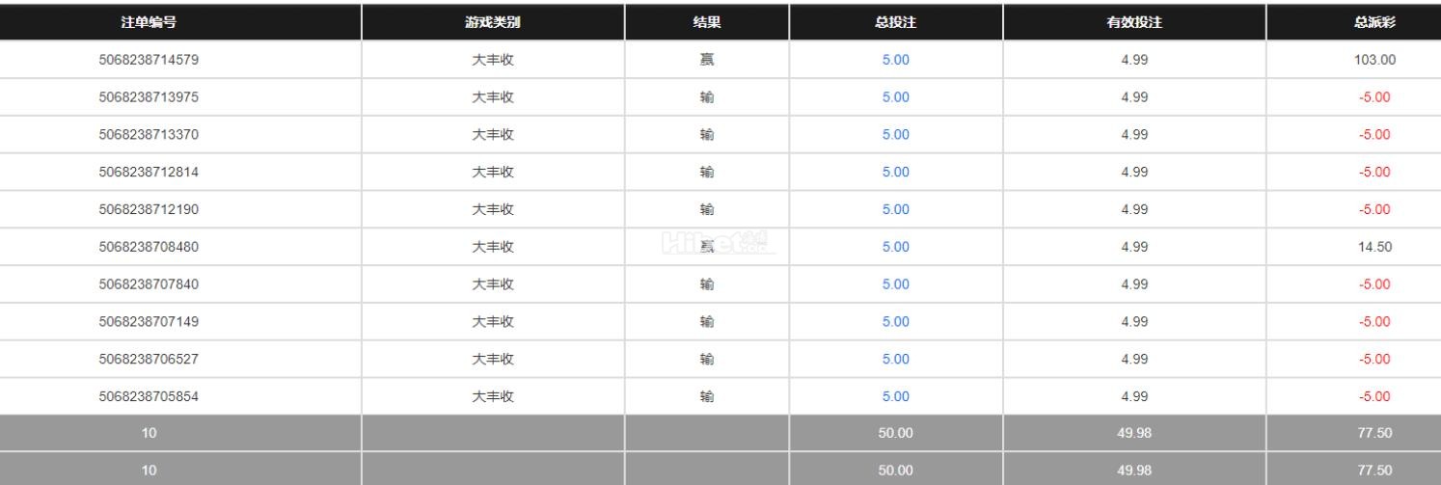Click 大丰收 game type in first row
This screenshot has width=1441, height=485.
(x=493, y=60)
